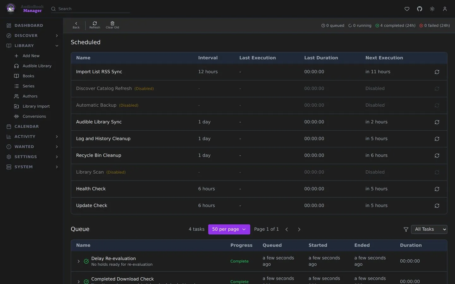Viewport: 455px width, 284px height.
Task: Expand the Settings sidebar section
Action: coord(57,157)
